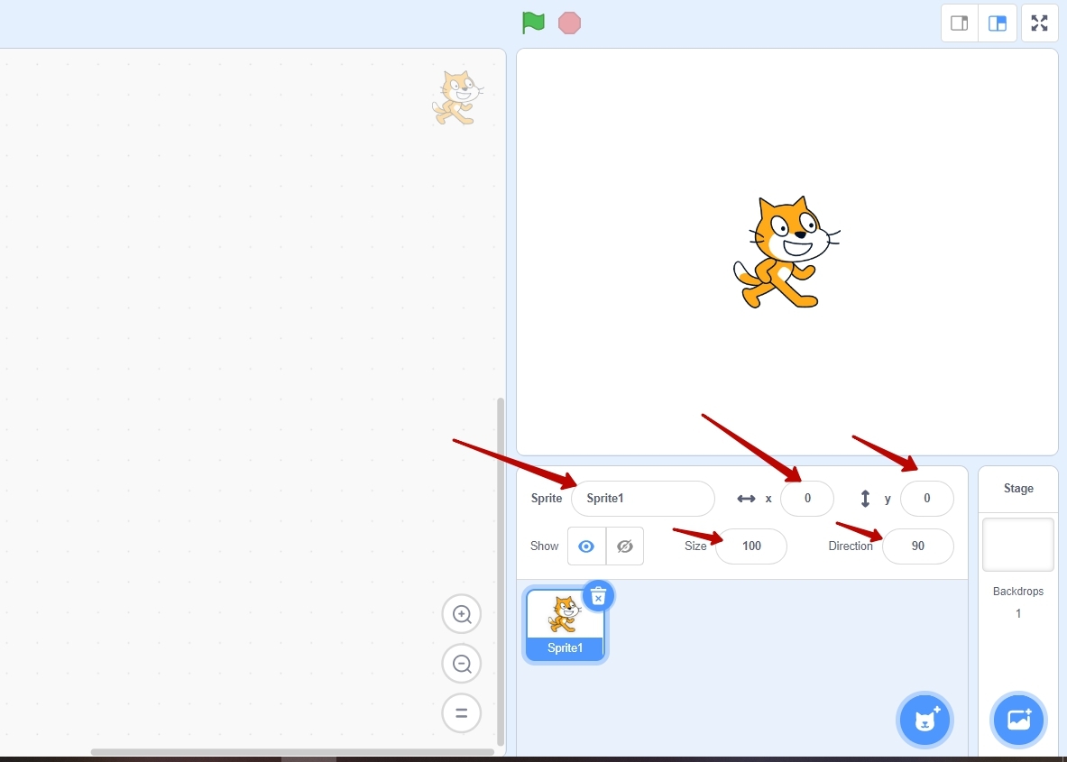Image resolution: width=1067 pixels, height=762 pixels.
Task: Open the Choose a Backdrop button
Action: 1018,720
